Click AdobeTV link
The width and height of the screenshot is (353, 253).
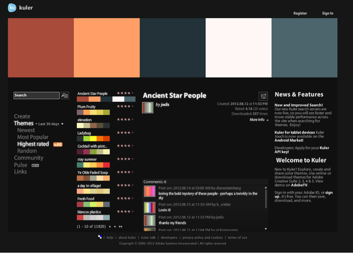pos(299,185)
